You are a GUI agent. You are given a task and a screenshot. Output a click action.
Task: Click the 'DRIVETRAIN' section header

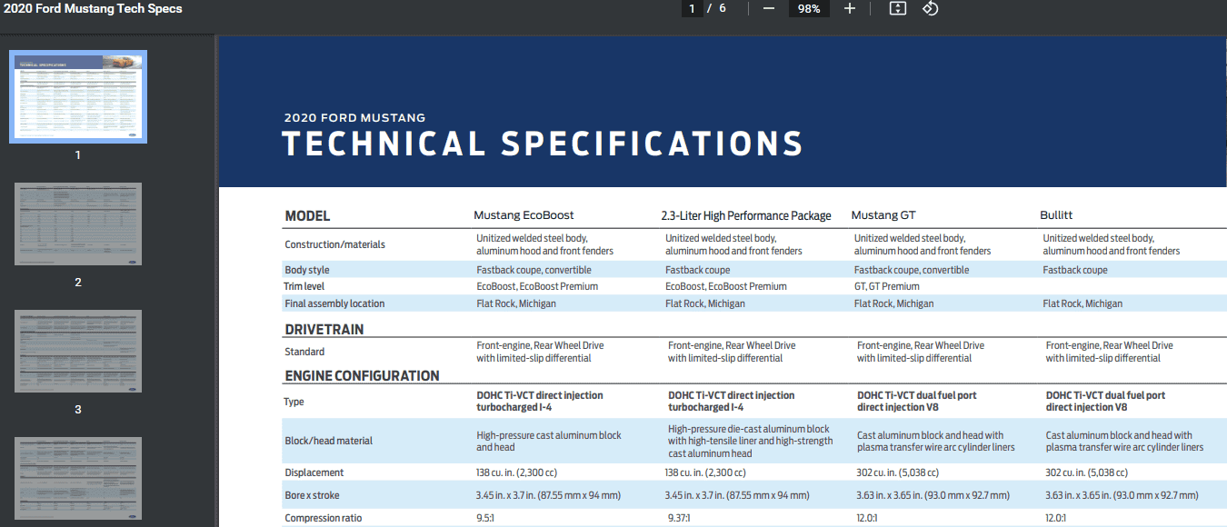point(324,329)
